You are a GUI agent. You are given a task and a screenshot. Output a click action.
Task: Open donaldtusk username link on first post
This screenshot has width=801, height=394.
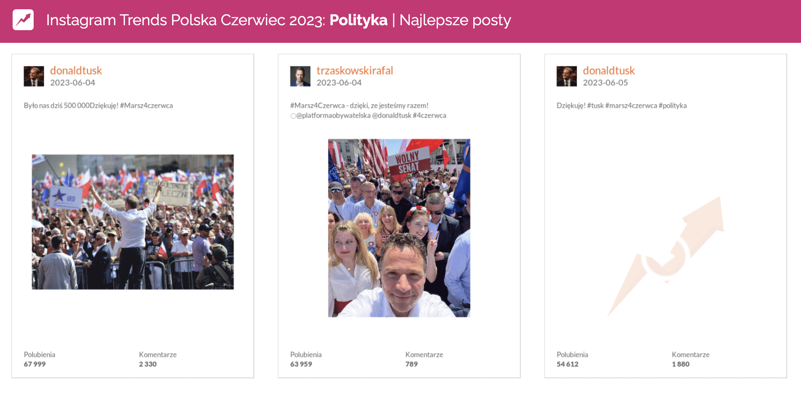[76, 71]
